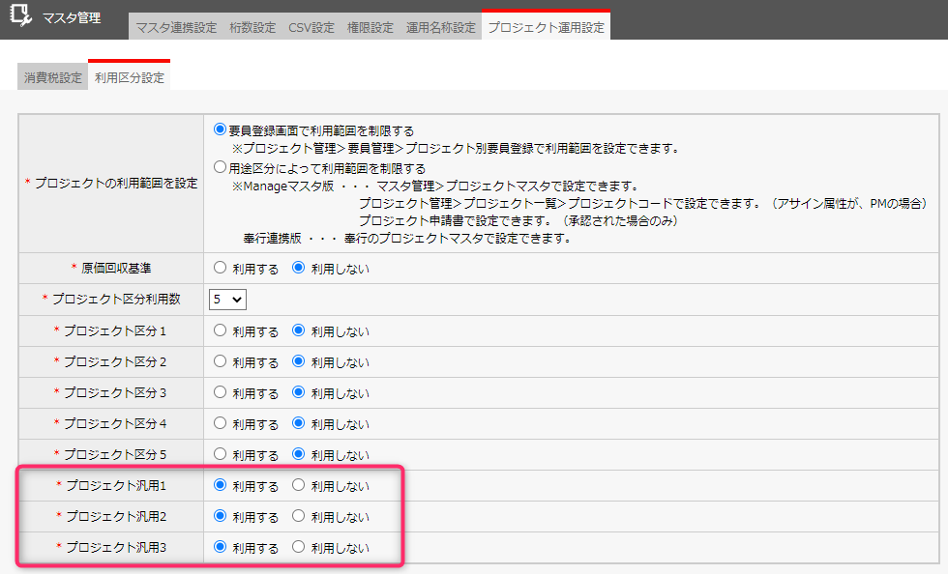Image resolution: width=948 pixels, height=574 pixels.
Task: Select the 利用区分設定 sub-tab
Action: point(129,77)
